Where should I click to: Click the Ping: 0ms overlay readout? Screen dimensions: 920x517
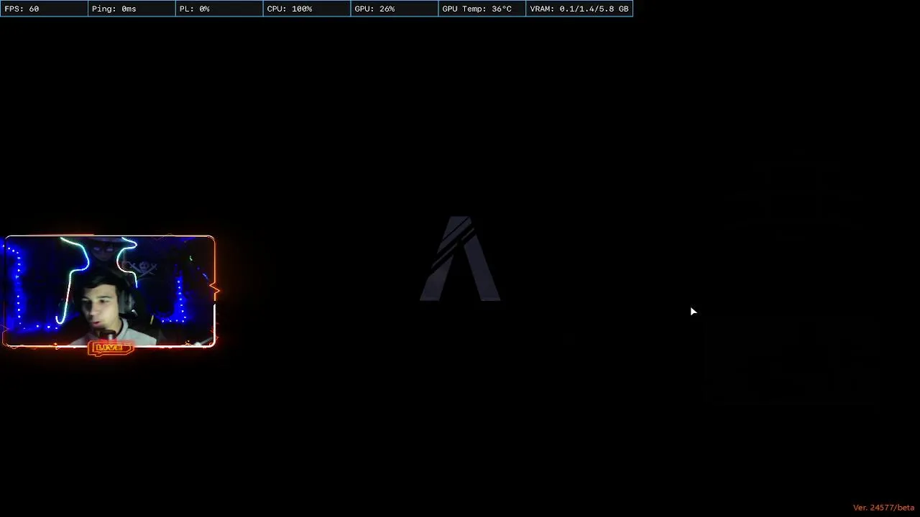132,9
